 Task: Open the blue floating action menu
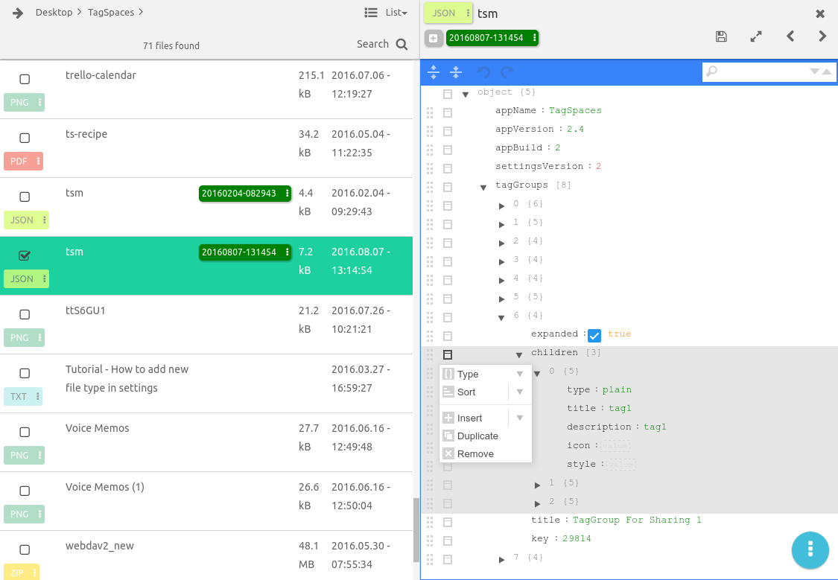pyautogui.click(x=810, y=550)
